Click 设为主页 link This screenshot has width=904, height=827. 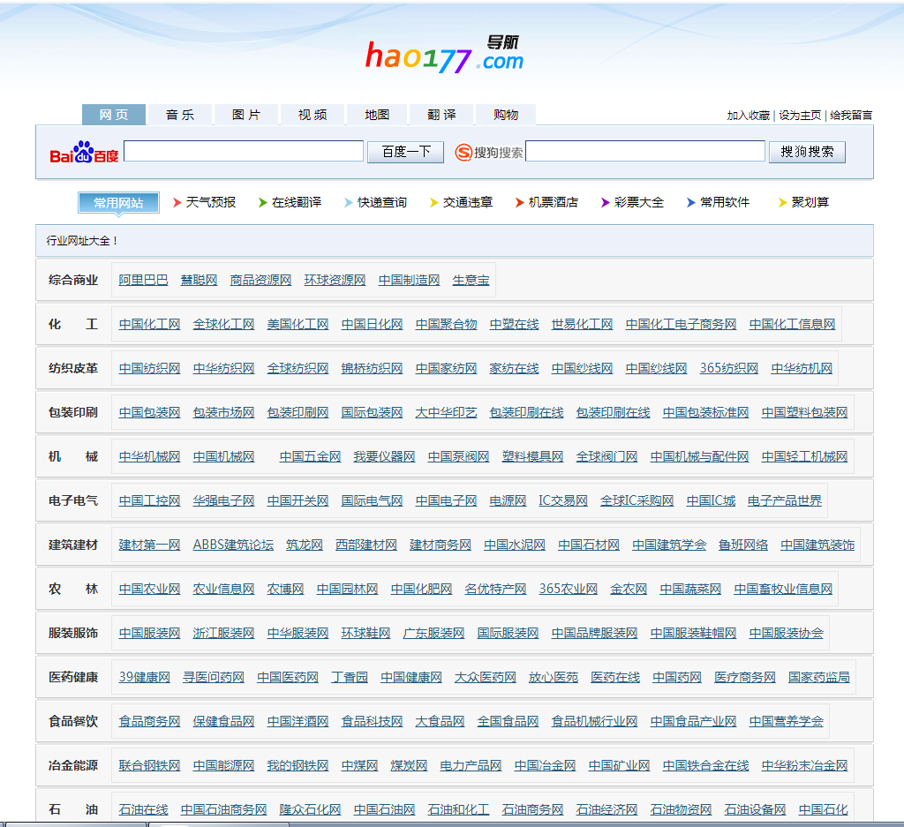(800, 116)
